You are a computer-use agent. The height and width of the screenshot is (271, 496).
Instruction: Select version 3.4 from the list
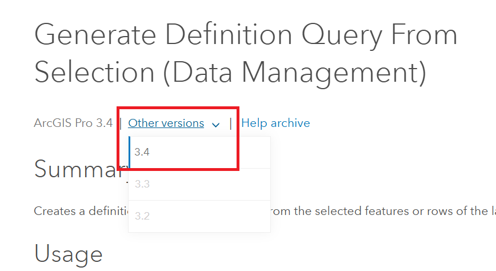click(142, 152)
